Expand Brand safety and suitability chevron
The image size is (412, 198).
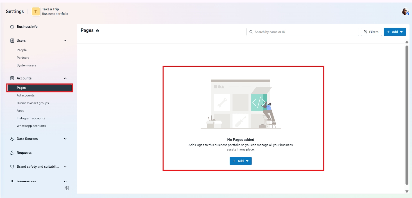[65, 167]
